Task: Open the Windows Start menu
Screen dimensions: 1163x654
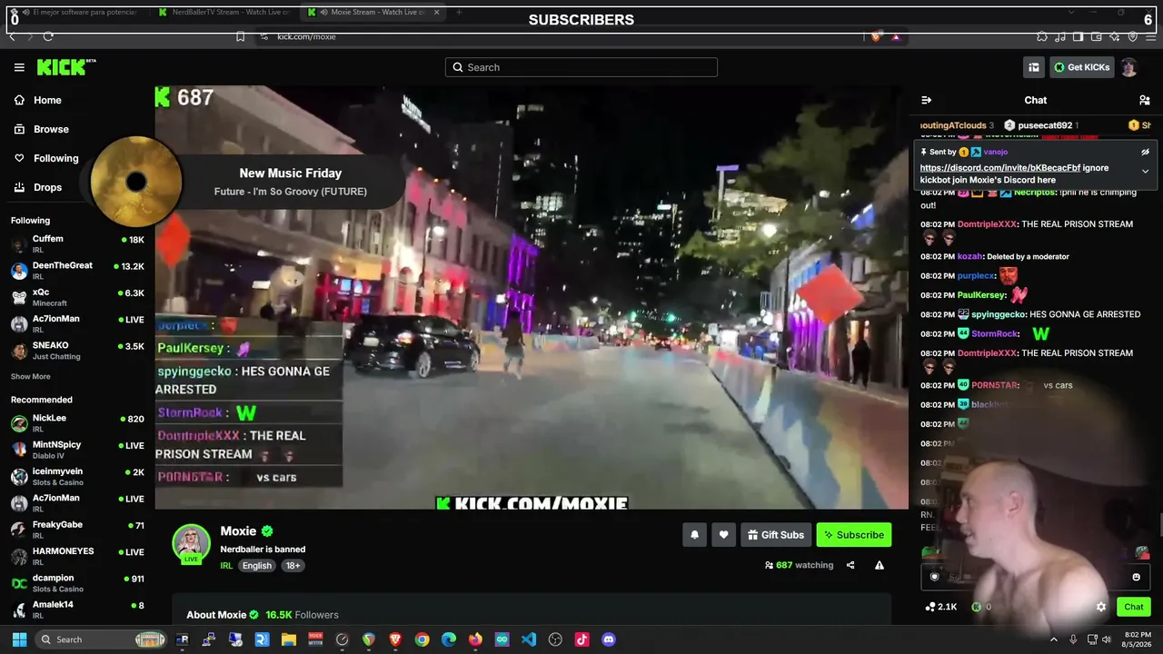Action: (19, 639)
